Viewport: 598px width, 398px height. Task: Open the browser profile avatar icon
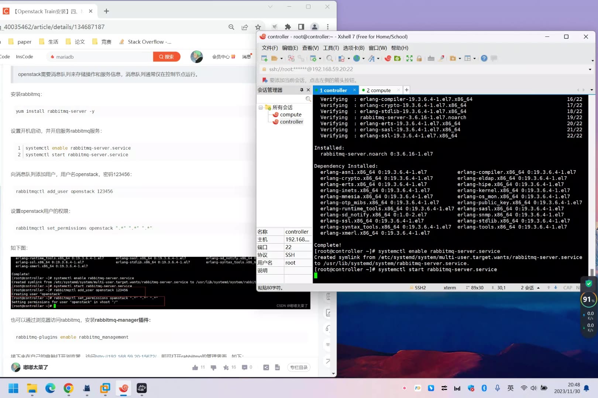315,27
